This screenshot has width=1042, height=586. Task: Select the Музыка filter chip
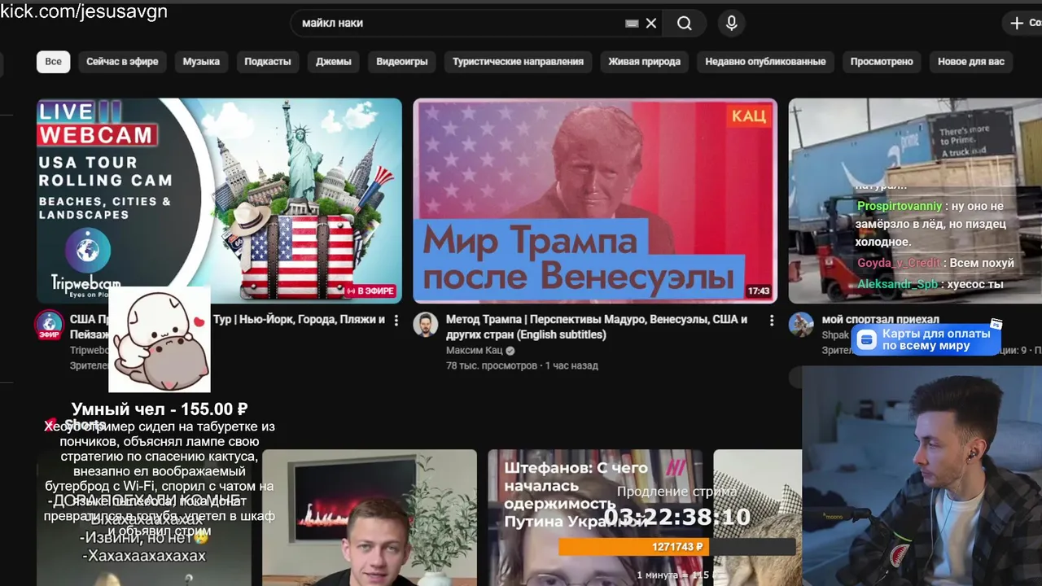click(201, 62)
